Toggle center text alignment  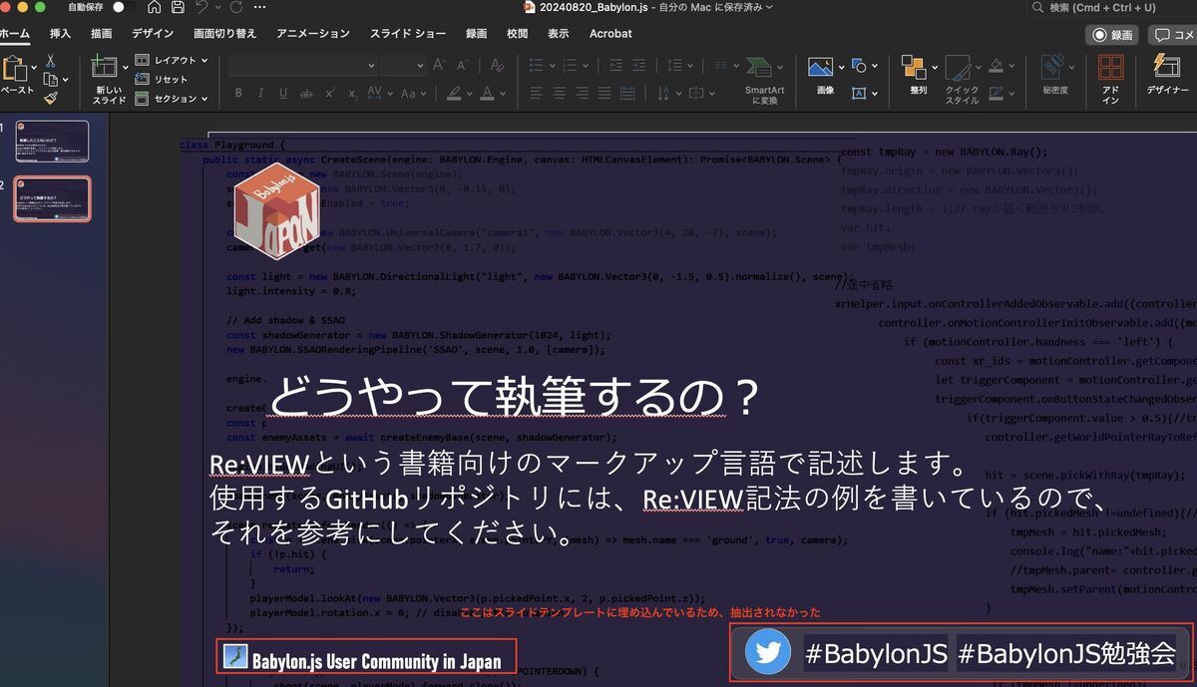tap(561, 93)
